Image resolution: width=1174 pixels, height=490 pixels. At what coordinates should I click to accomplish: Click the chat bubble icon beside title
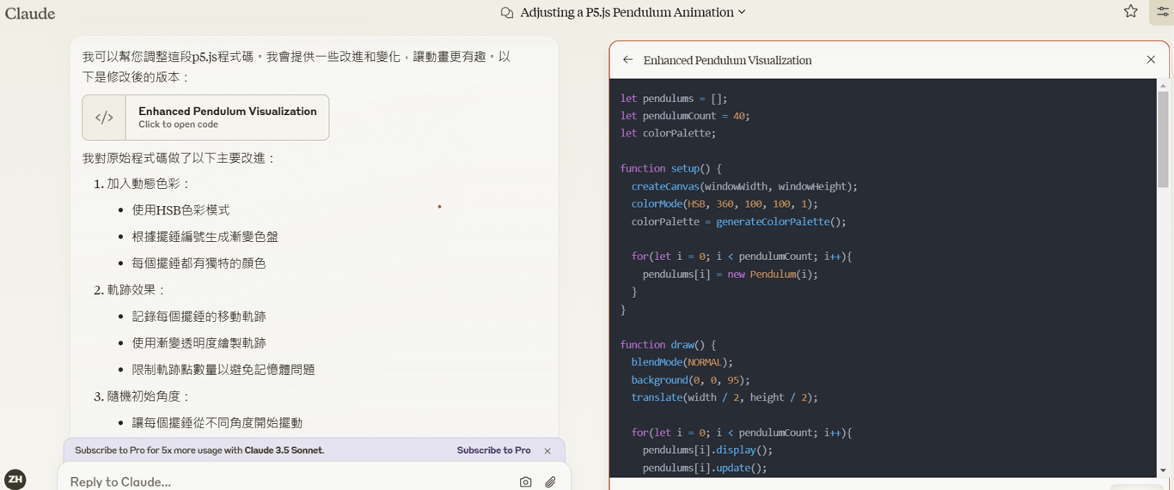(x=507, y=13)
